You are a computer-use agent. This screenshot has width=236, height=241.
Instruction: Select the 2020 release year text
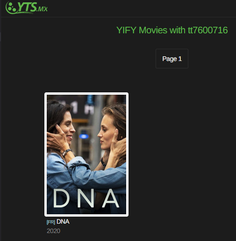(x=53, y=231)
